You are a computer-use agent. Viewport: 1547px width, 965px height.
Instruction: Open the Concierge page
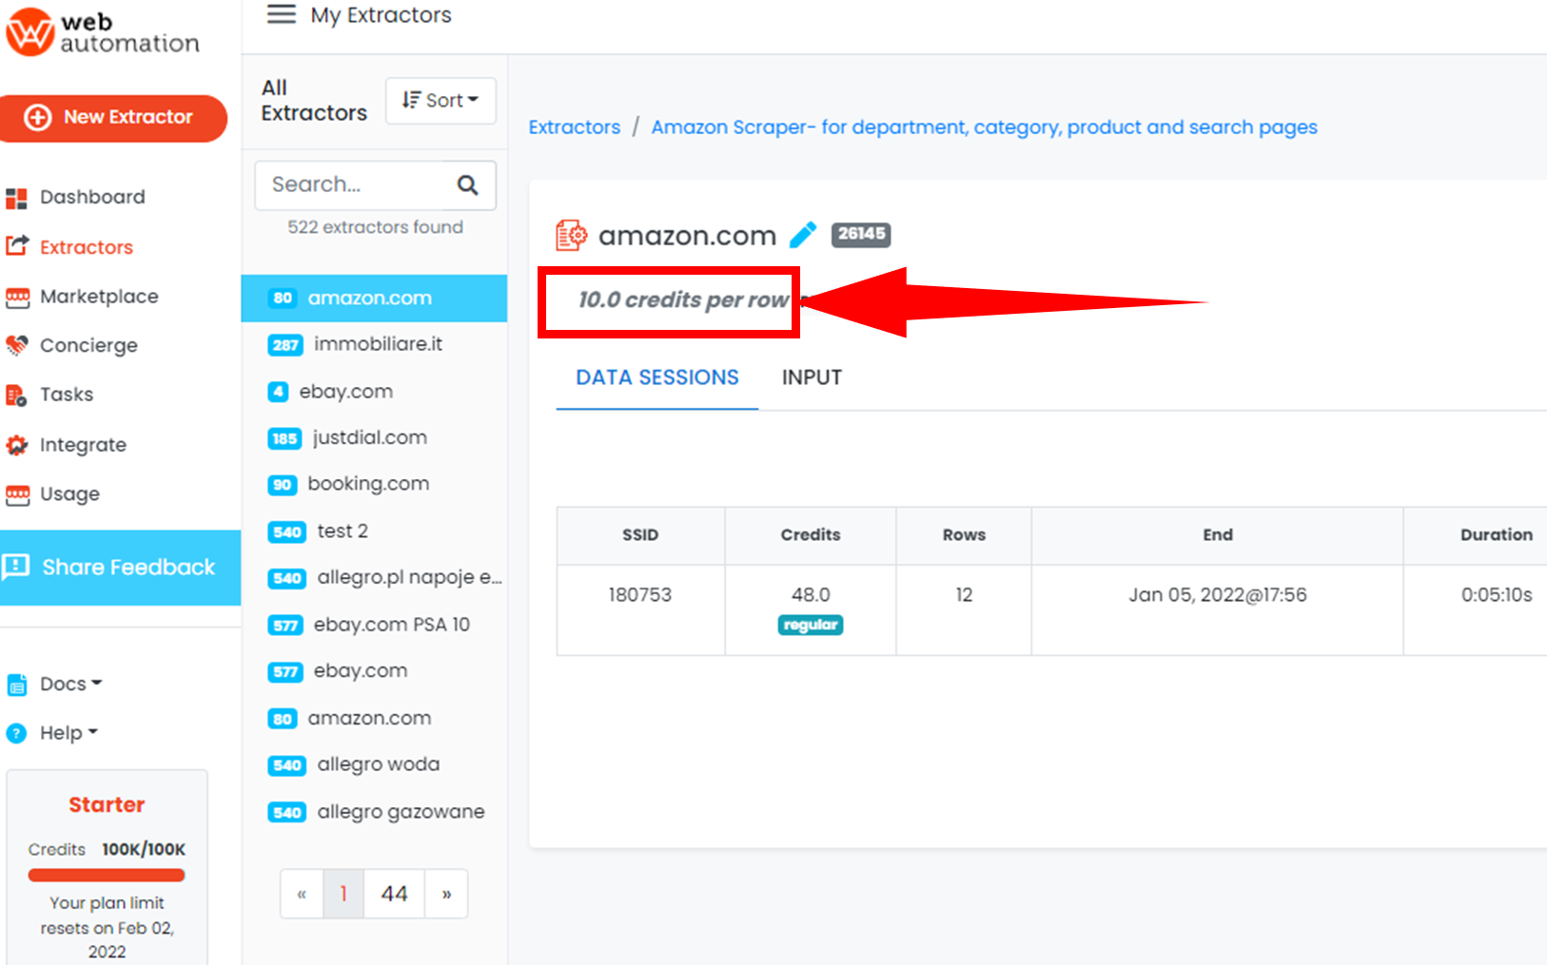(x=88, y=345)
